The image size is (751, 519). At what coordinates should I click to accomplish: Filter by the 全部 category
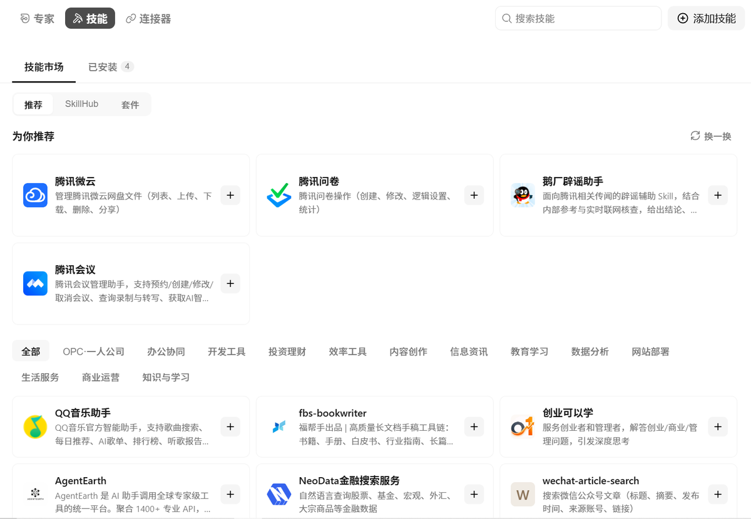(x=31, y=351)
